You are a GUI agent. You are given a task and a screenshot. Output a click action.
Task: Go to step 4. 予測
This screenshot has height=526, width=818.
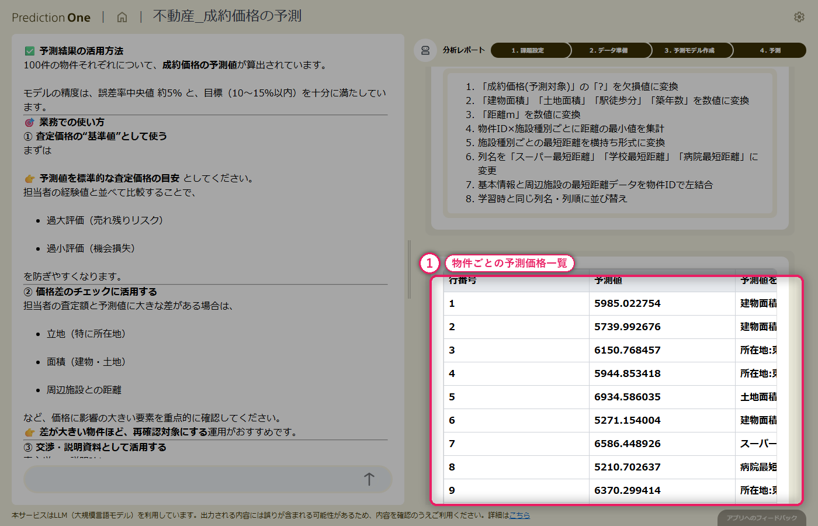[x=769, y=50]
